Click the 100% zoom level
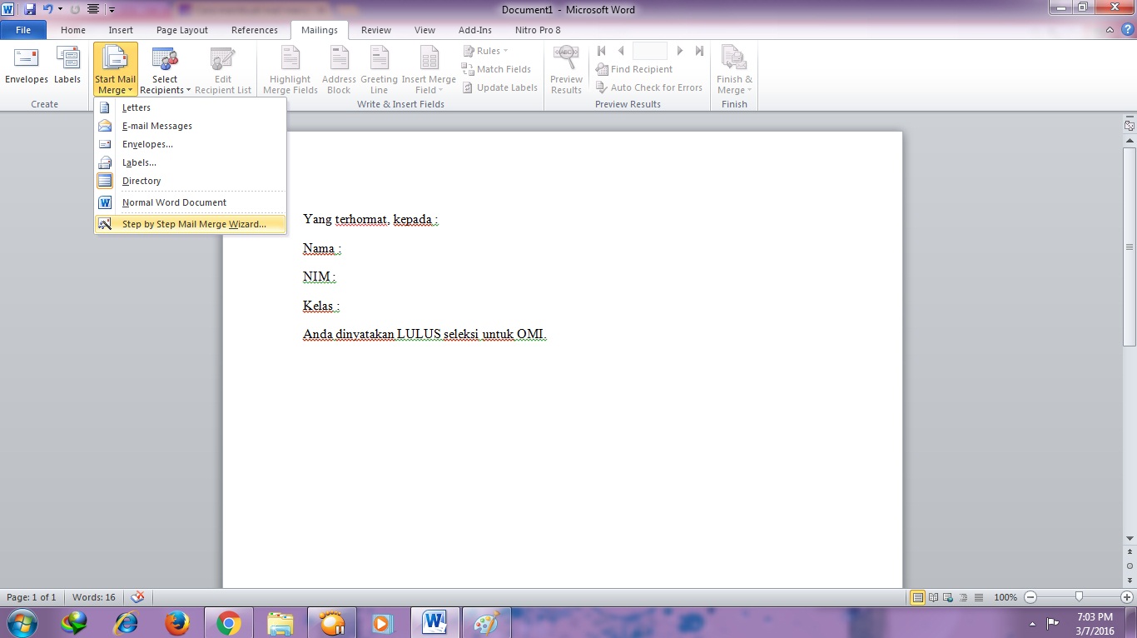This screenshot has height=638, width=1137. [x=1005, y=597]
